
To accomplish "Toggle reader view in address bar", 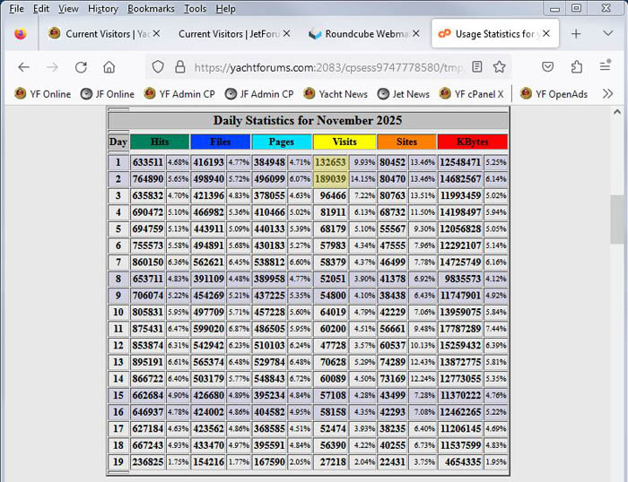I will [477, 67].
